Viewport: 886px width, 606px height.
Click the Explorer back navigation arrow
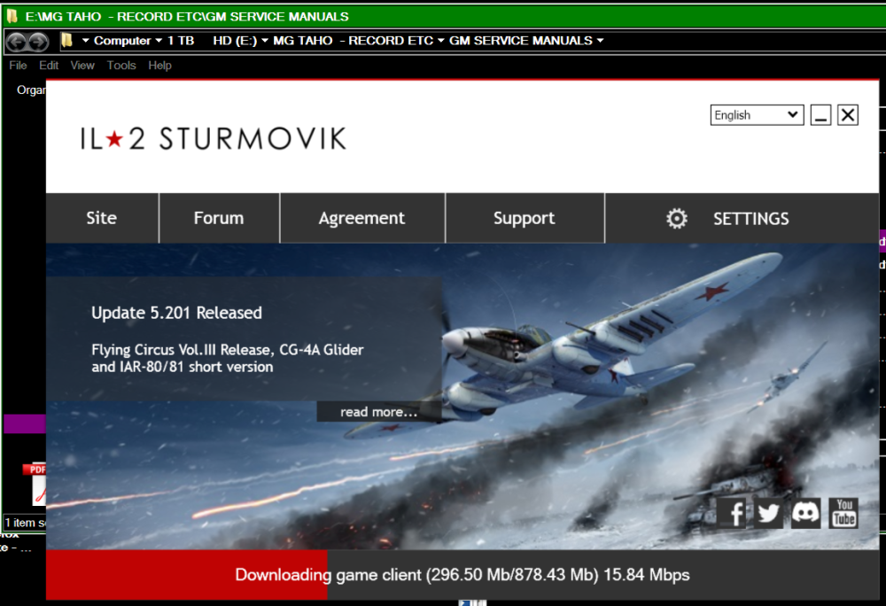[x=15, y=41]
